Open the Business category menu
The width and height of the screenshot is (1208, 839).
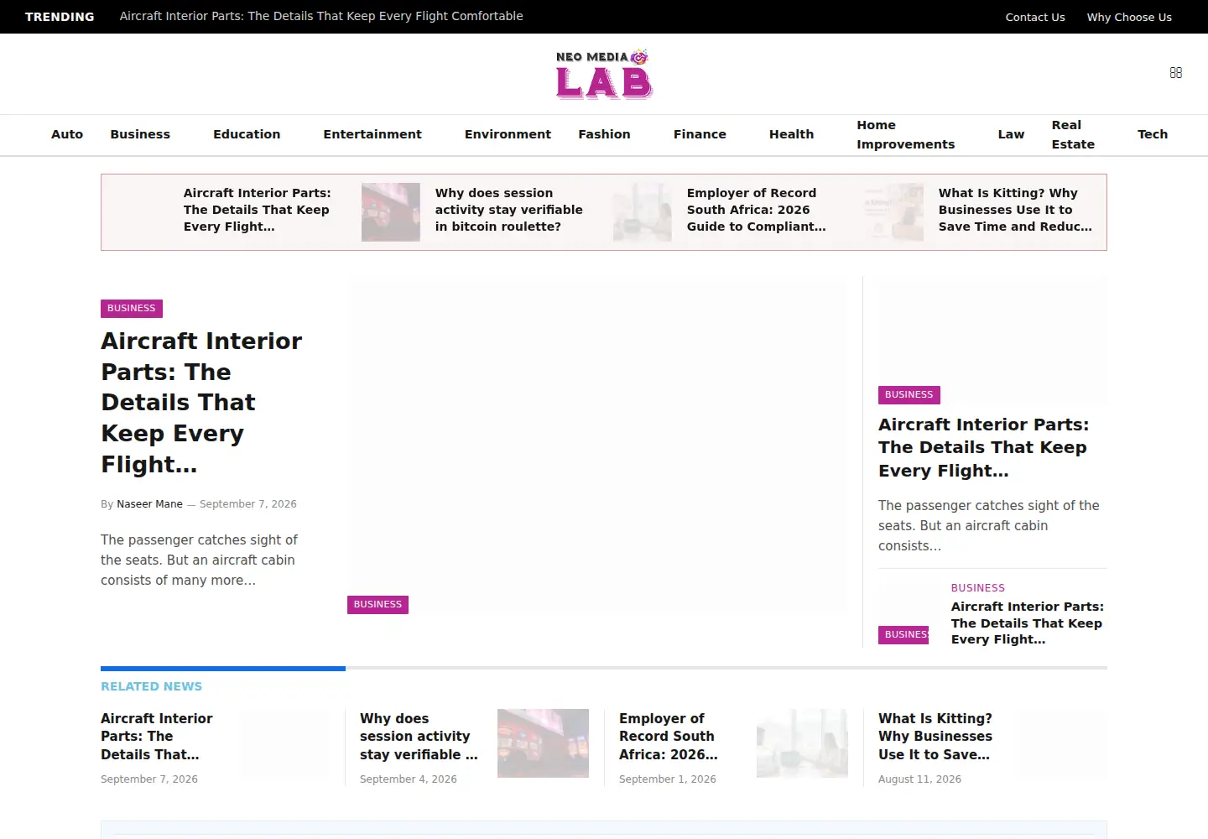coord(140,134)
